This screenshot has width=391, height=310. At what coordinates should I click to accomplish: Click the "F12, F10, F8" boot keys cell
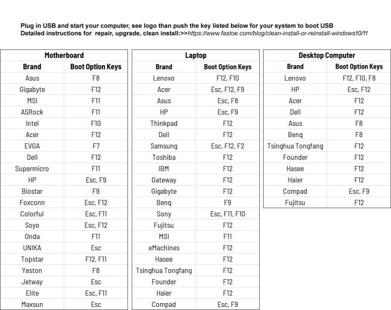tap(359, 78)
